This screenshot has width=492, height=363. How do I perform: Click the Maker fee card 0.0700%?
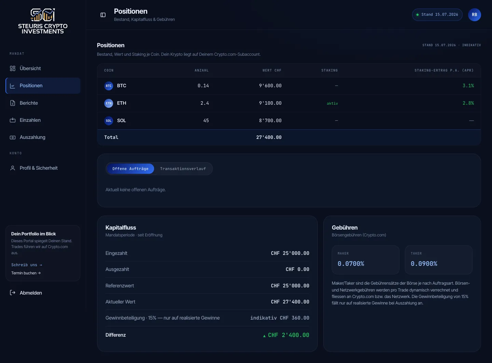[365, 260]
